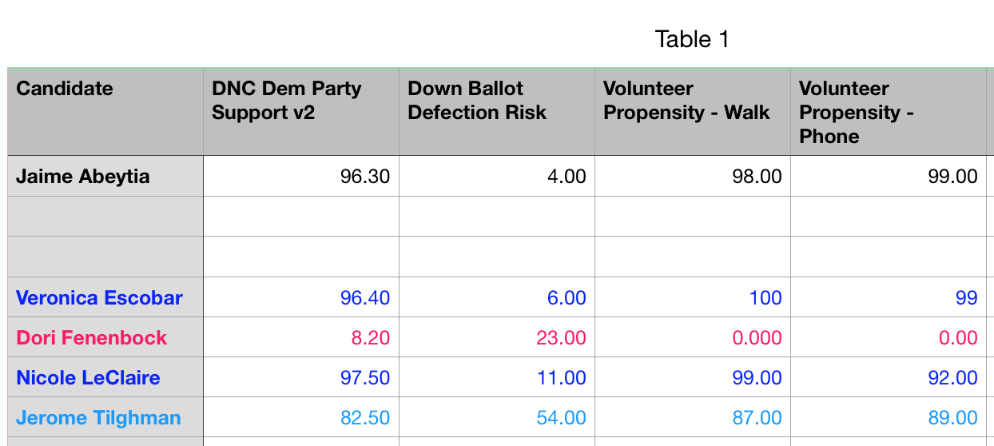The image size is (994, 446).
Task: Select the Jaime Abeytia row header cell
Action: tap(105, 177)
